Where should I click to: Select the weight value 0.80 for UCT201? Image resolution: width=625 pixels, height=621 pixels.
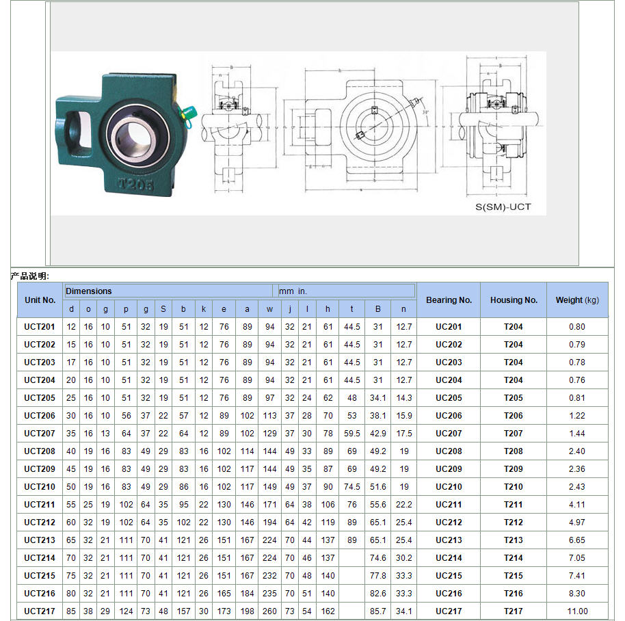578,327
